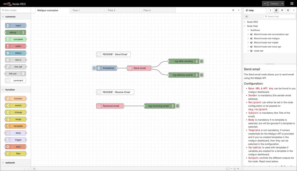Toggle help table of contents list
The height and width of the screenshot is (171, 297).
(x=246, y=16)
